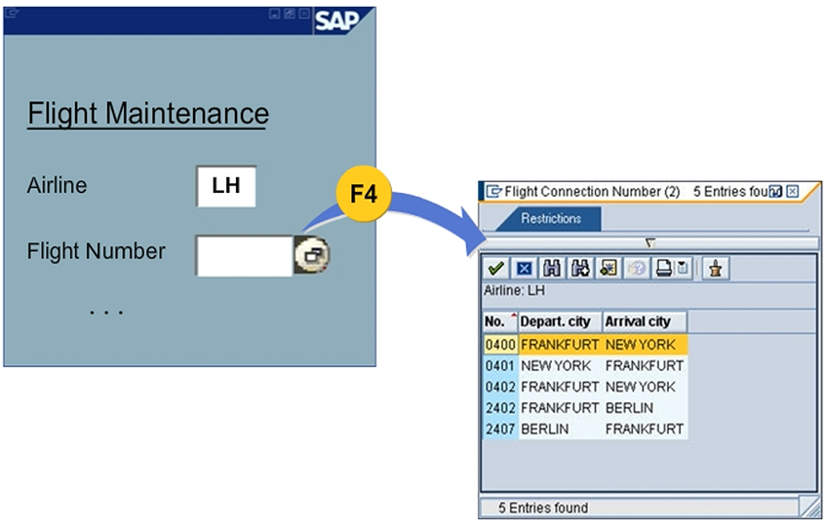
Task: Sort by the No. column header
Action: 499,321
